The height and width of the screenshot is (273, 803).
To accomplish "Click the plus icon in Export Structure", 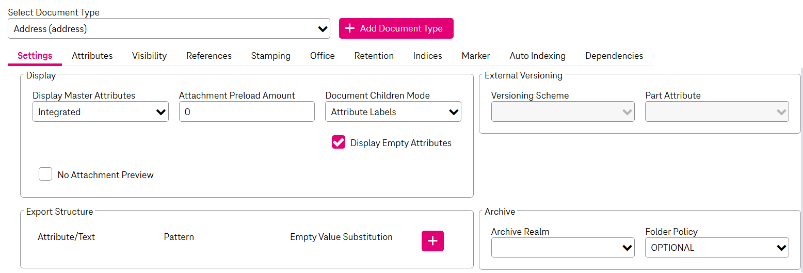I will (x=432, y=241).
